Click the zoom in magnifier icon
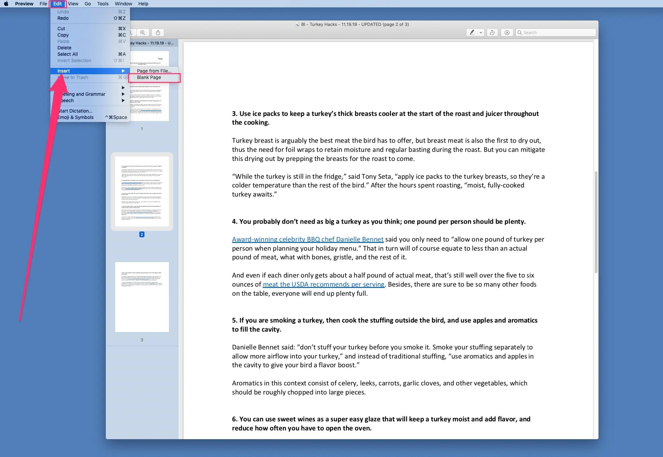Viewport: 663px width, 457px height. 143,33
